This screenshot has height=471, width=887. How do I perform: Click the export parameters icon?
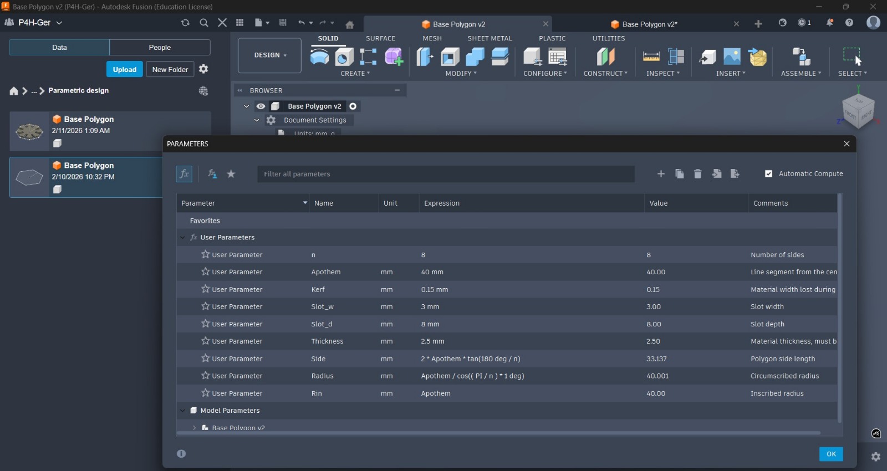coord(735,174)
